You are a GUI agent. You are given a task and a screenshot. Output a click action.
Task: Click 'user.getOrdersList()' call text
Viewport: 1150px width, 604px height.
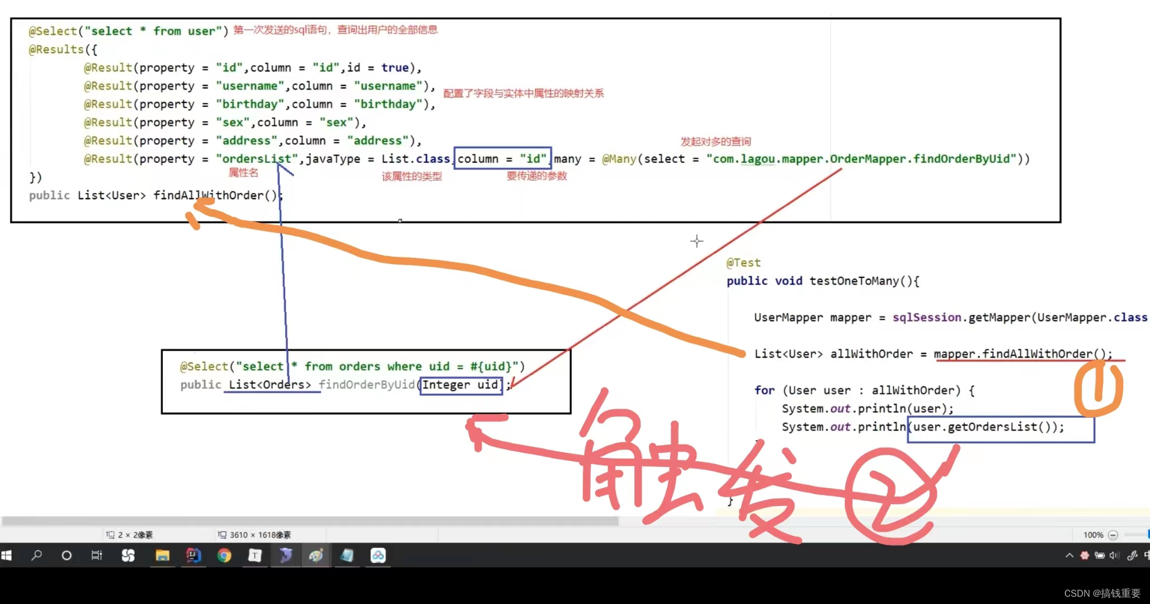pos(982,427)
